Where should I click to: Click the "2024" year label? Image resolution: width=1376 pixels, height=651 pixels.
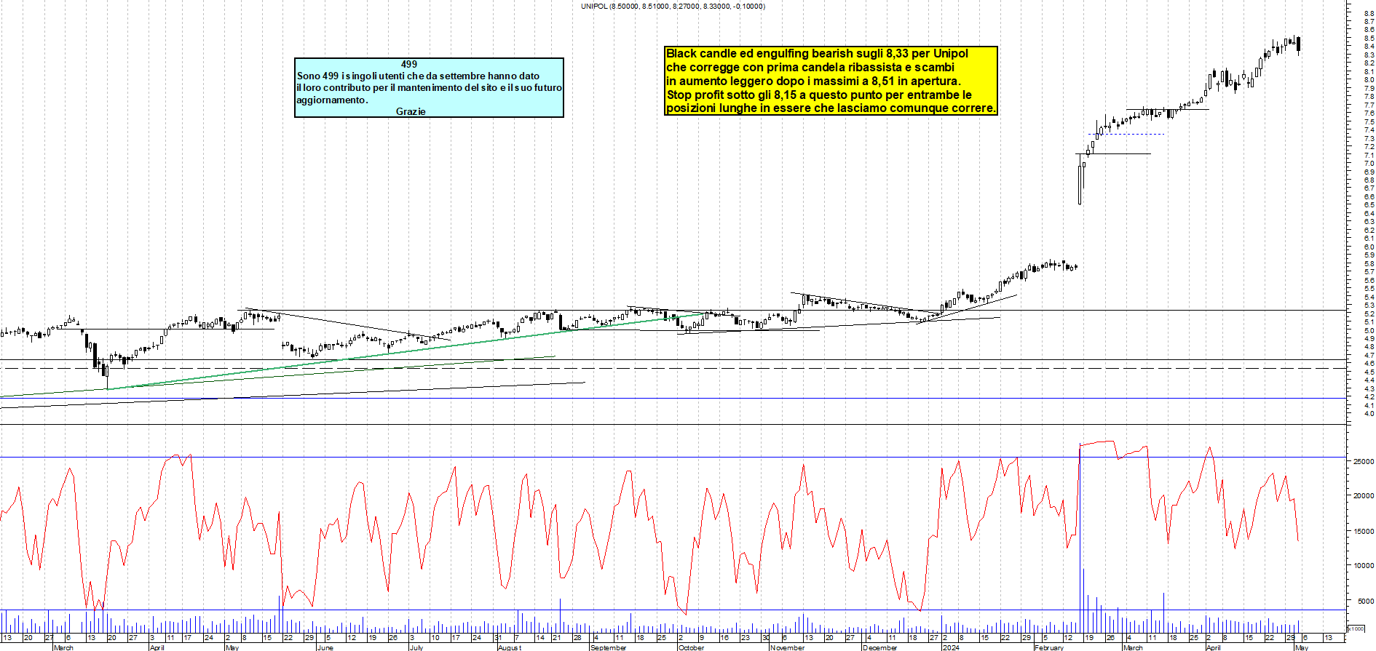(951, 647)
